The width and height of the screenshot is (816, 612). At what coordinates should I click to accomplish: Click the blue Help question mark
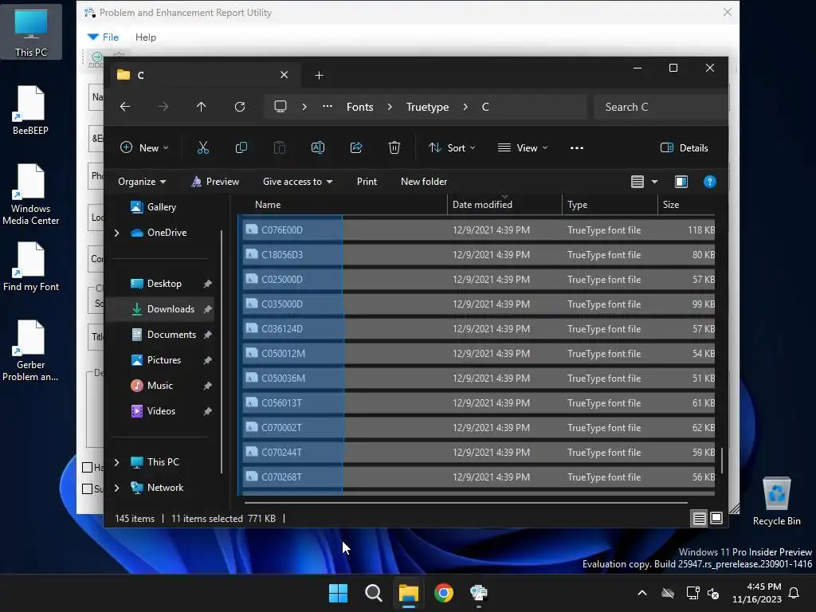coord(710,182)
